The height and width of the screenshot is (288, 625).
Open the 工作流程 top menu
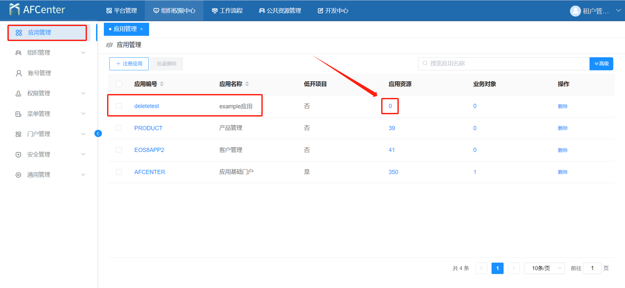[x=227, y=11]
